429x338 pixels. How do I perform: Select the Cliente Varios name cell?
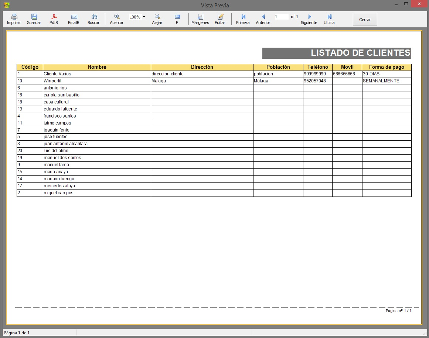tap(97, 74)
